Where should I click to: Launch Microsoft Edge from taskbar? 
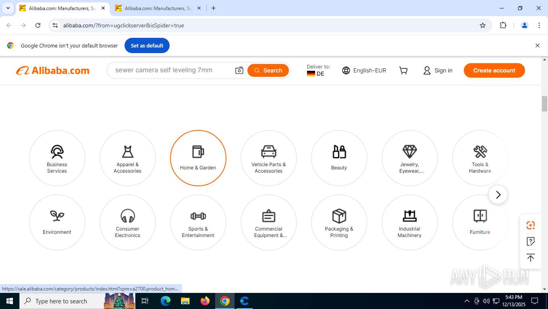pos(166,301)
